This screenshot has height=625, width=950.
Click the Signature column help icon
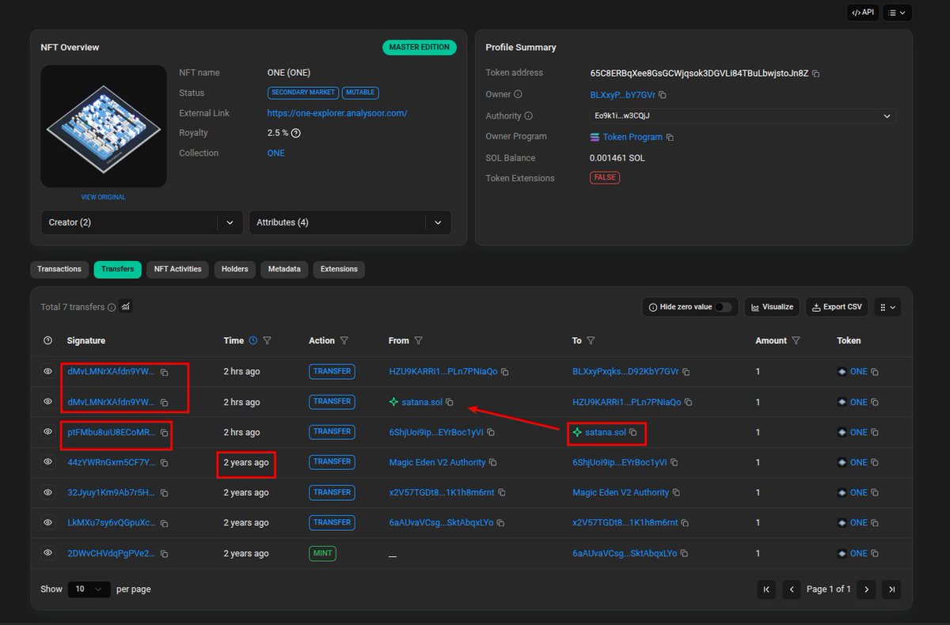point(47,341)
